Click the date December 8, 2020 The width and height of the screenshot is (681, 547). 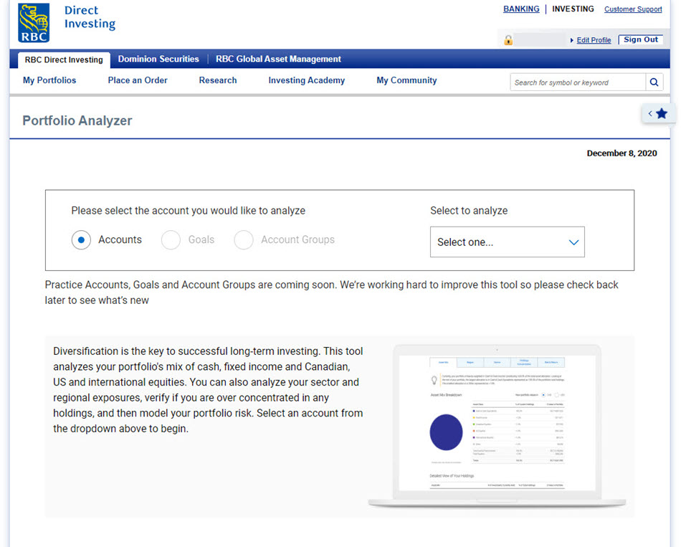coord(622,153)
